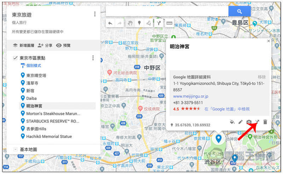Open the 個別樣式 style settings
Image resolution: width=283 pixels, height=174 pixels.
click(31, 65)
